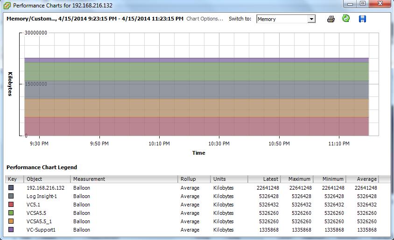The height and width of the screenshot is (240, 394).
Task: Sort legend by Rollup column header
Action: tap(194, 179)
